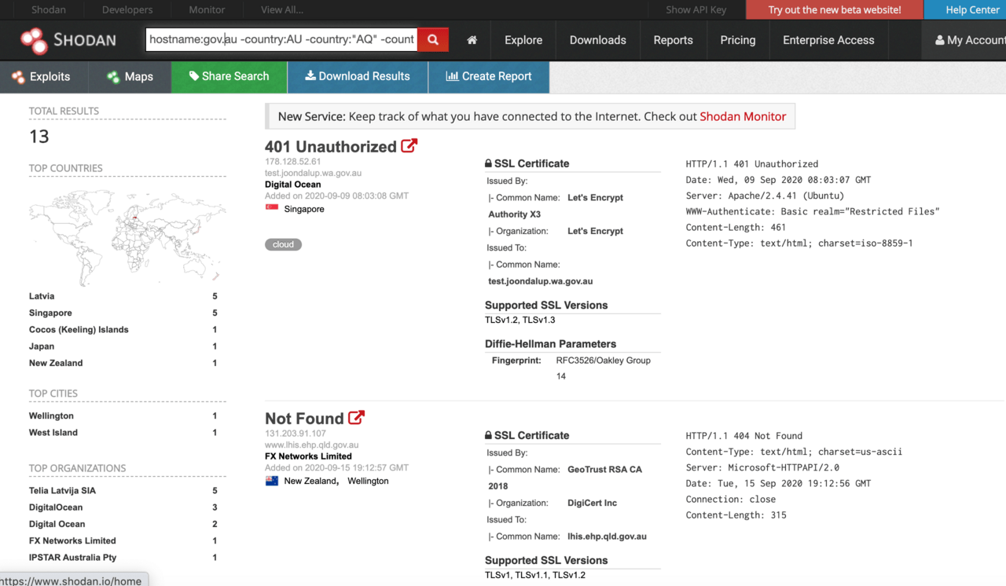Click Show API Key
Image resolution: width=1006 pixels, height=586 pixels.
696,9
